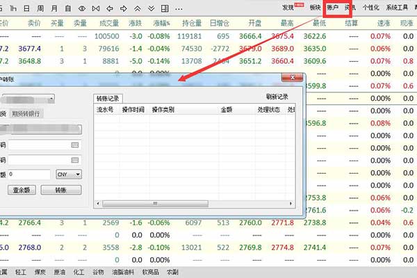
Task: Select the daily (日) period button
Action: [26, 8]
